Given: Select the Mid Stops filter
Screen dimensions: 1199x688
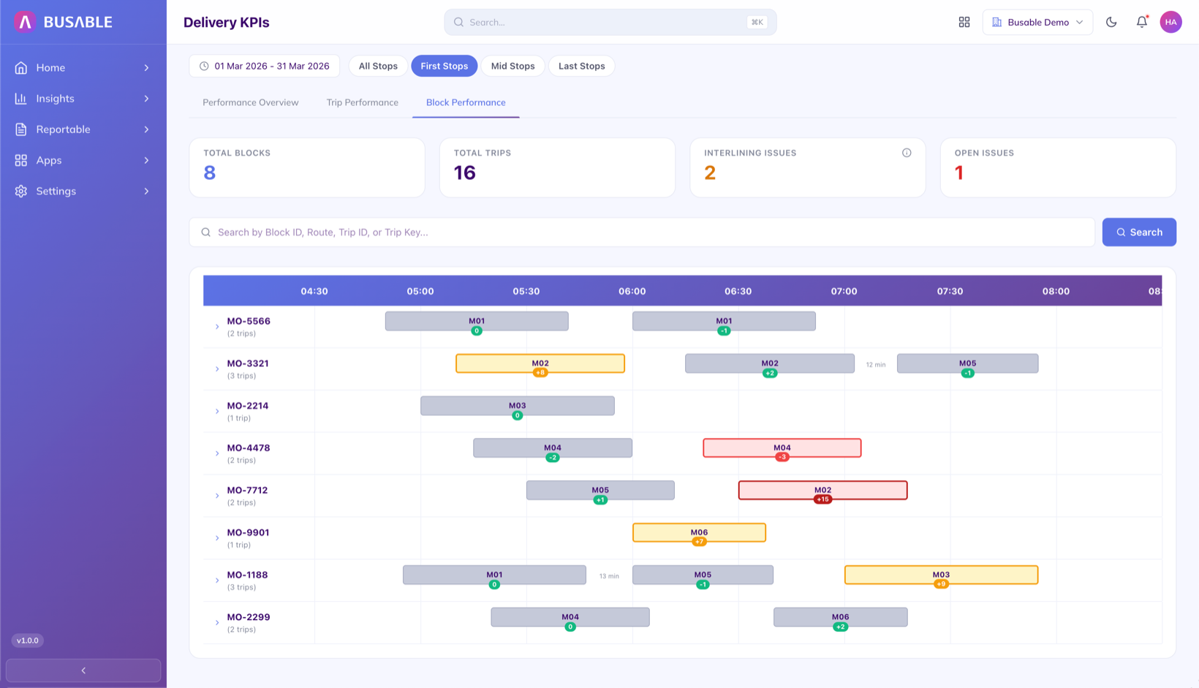Looking at the screenshot, I should (x=512, y=66).
